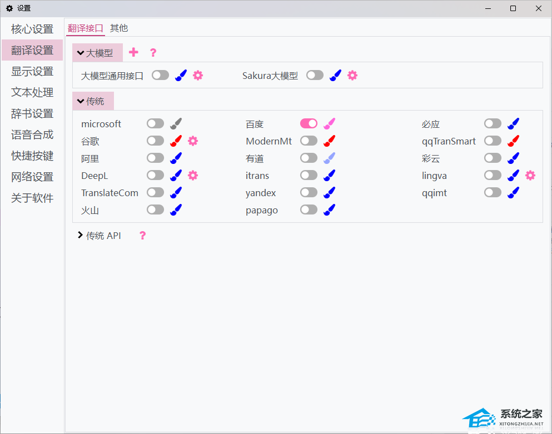This screenshot has width=552, height=434.
Task: Click the blue brush icon for qqimt
Action: coord(513,192)
